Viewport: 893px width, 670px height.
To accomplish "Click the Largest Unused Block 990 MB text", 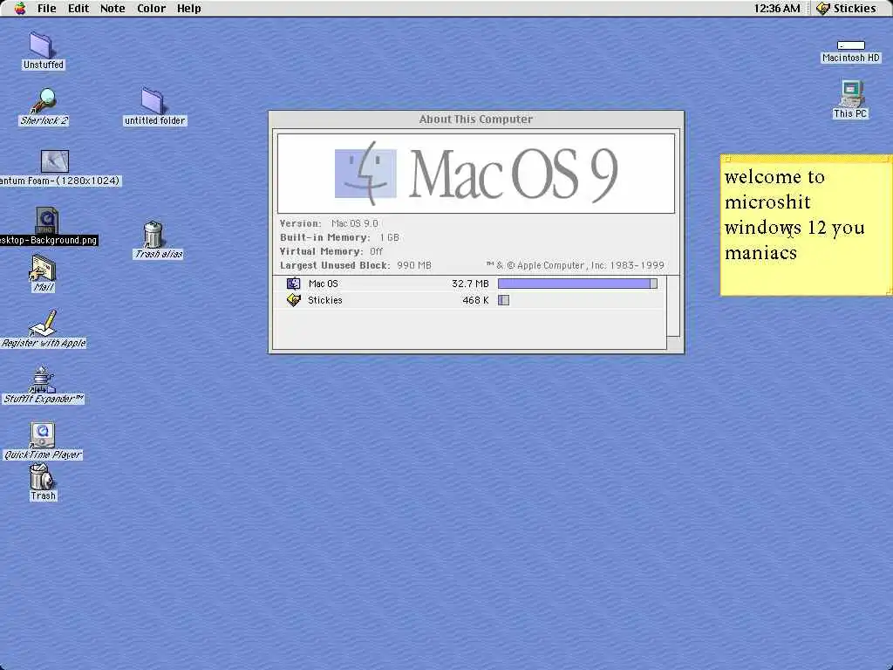I will click(356, 265).
